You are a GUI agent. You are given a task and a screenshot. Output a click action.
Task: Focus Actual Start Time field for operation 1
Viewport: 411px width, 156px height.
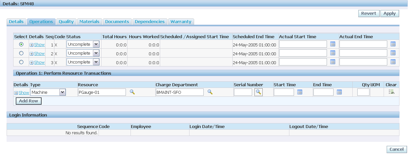pos(303,44)
